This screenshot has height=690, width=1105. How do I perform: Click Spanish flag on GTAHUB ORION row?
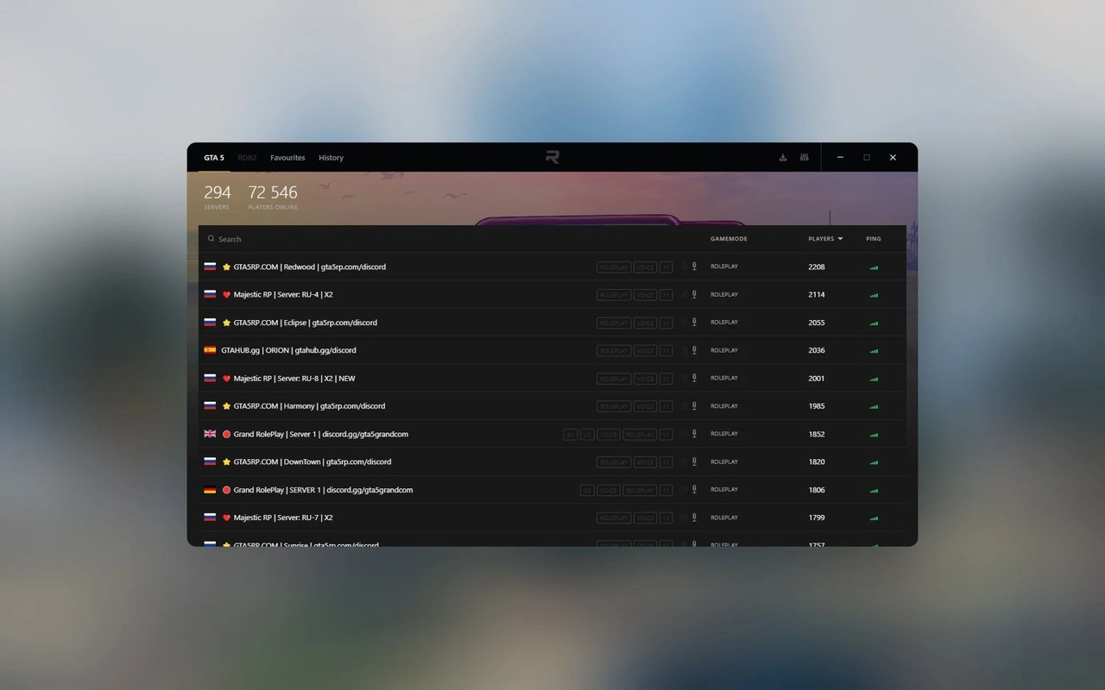[210, 350]
